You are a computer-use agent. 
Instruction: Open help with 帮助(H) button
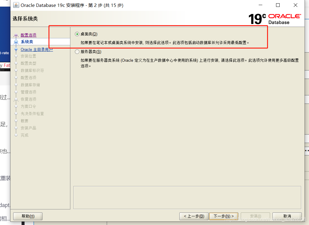28,216
